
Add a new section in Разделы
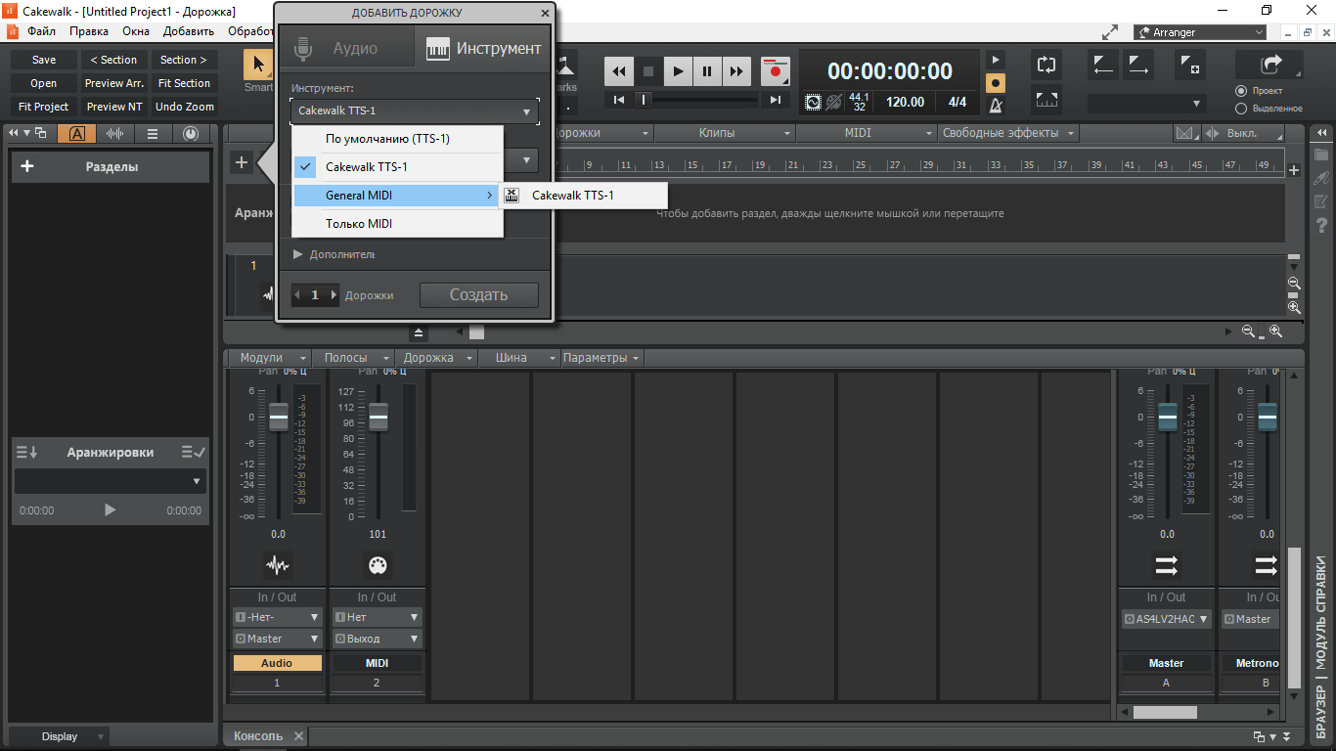(x=27, y=166)
